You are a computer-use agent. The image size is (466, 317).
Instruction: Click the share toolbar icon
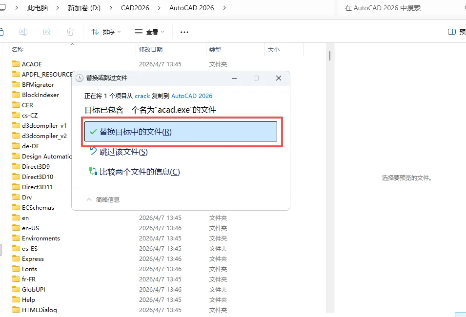pos(47,32)
